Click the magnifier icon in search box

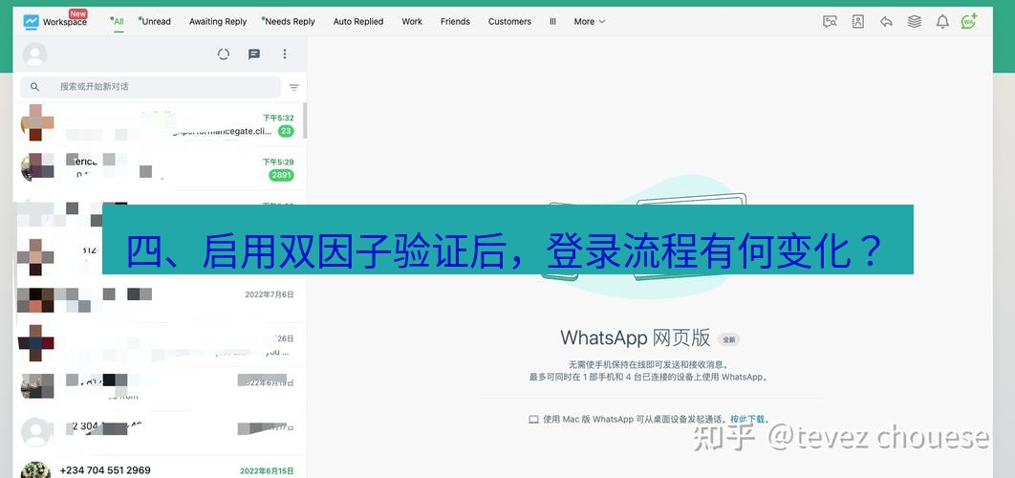pos(35,87)
